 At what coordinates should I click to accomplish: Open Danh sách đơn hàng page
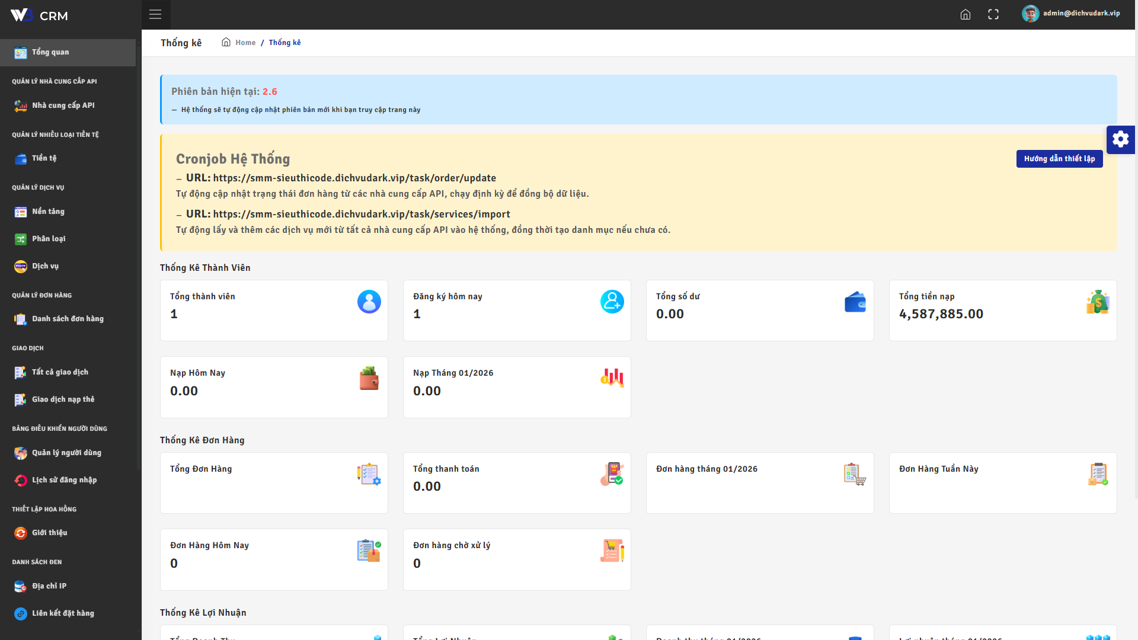pyautogui.click(x=68, y=319)
